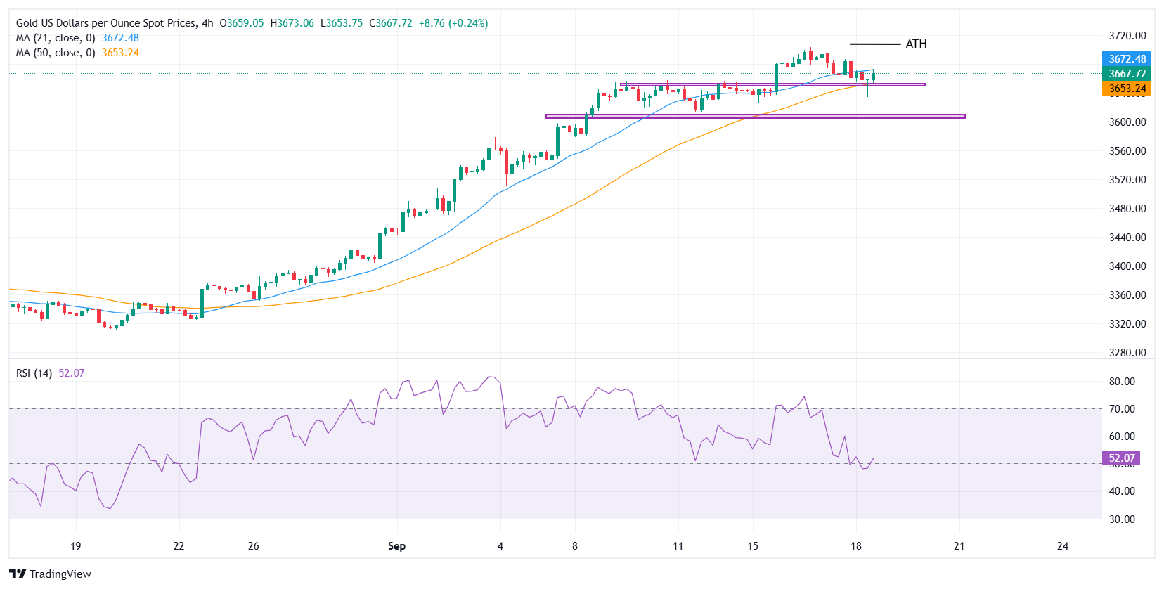Click the 24 date label on time axis
The height and width of the screenshot is (589, 1164).
[1062, 546]
